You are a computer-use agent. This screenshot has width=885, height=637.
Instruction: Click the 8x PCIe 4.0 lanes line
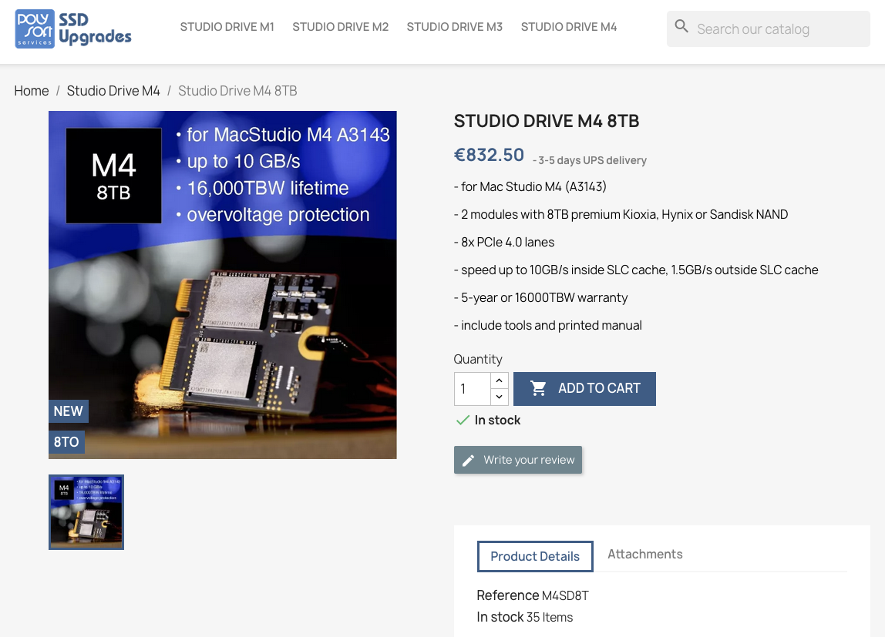pos(504,242)
